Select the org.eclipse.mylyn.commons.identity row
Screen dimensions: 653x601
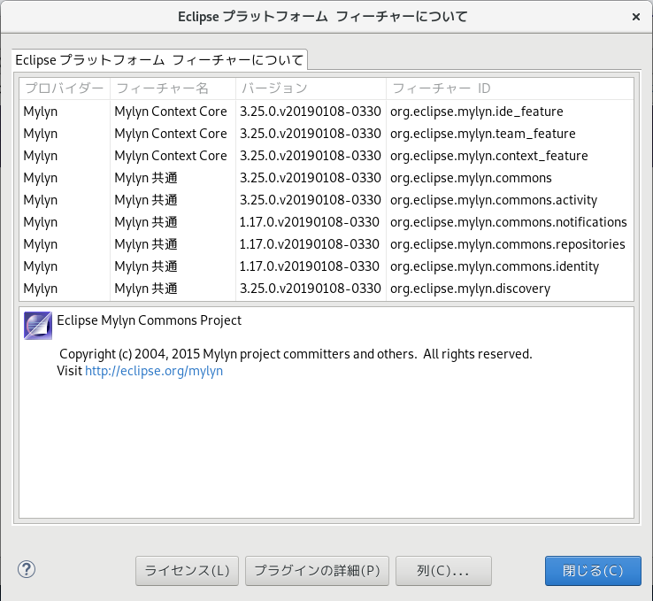tap(494, 266)
